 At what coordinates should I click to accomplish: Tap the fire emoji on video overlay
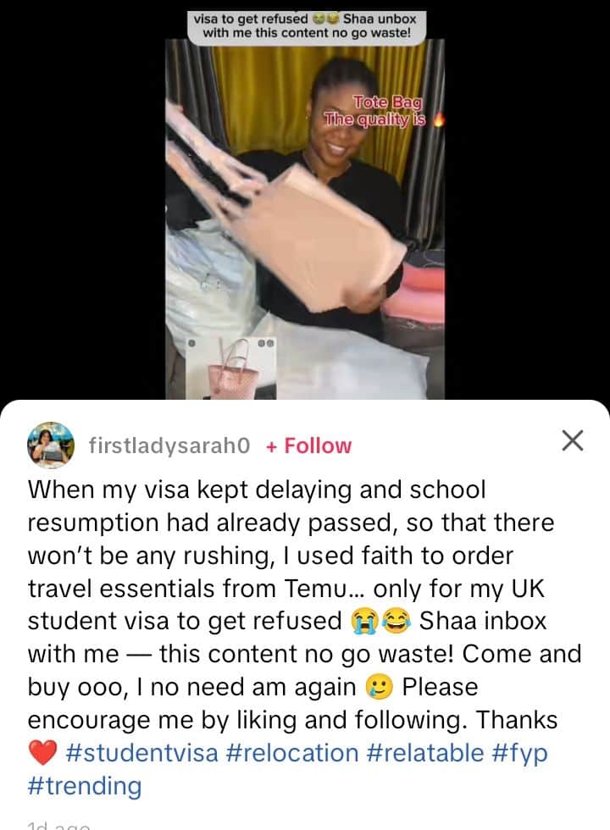click(x=437, y=119)
